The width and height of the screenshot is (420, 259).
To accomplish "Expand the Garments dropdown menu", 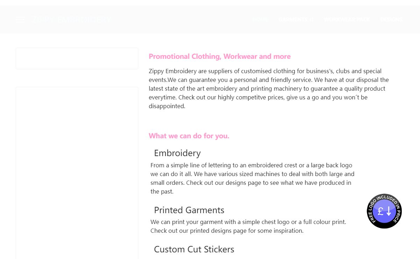I will point(296,20).
